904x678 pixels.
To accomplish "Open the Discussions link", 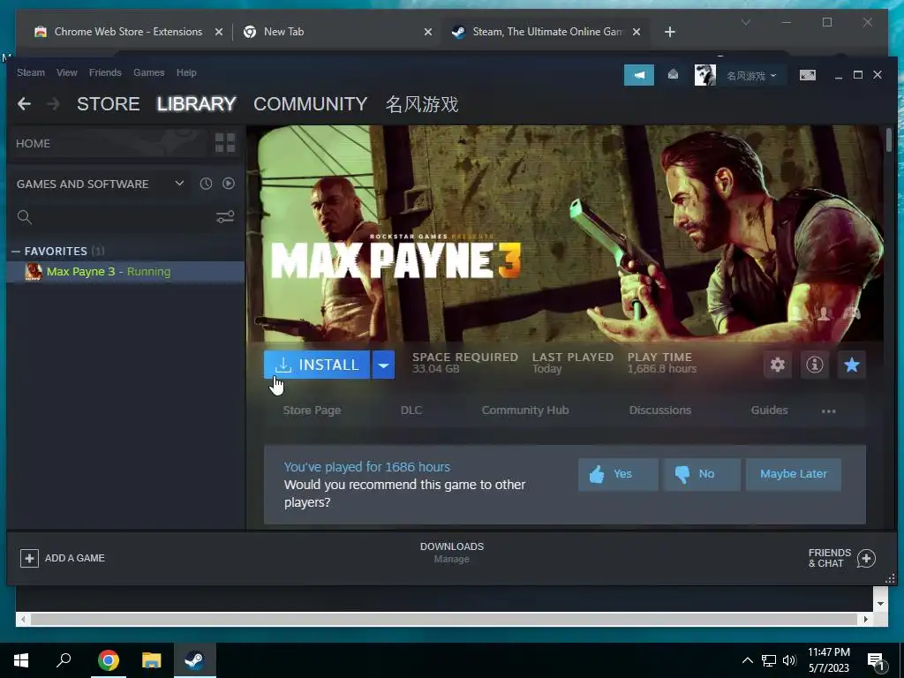I will [660, 411].
